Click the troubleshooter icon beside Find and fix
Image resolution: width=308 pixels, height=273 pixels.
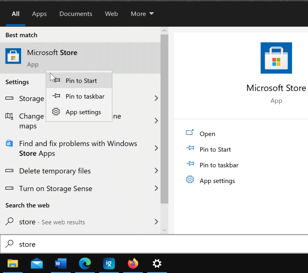9,143
